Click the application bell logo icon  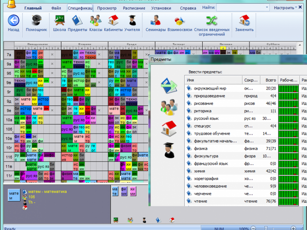coord(12,4)
